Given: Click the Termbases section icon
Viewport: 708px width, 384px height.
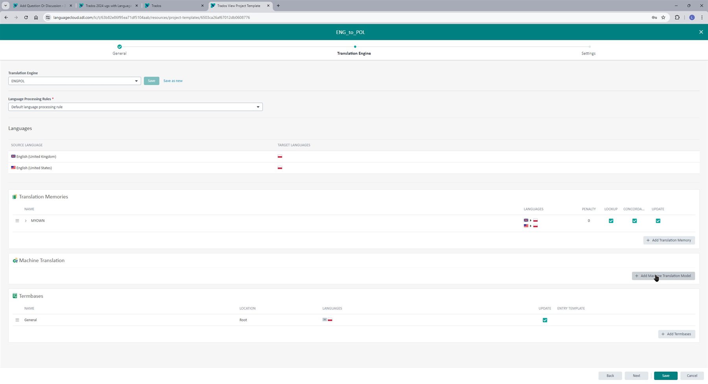Looking at the screenshot, I should coord(15,296).
